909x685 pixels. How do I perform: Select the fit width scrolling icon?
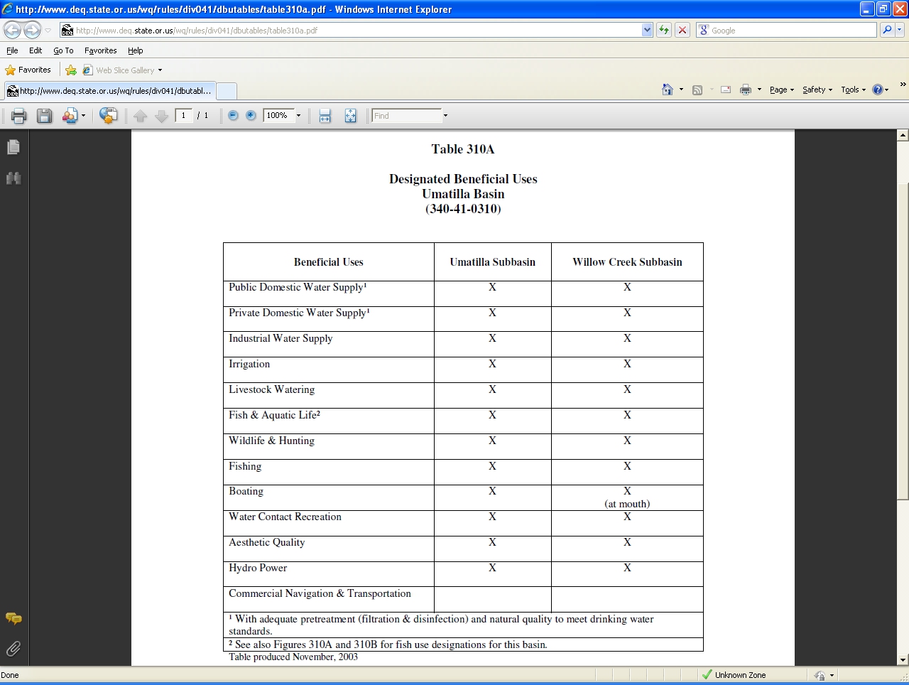point(325,116)
